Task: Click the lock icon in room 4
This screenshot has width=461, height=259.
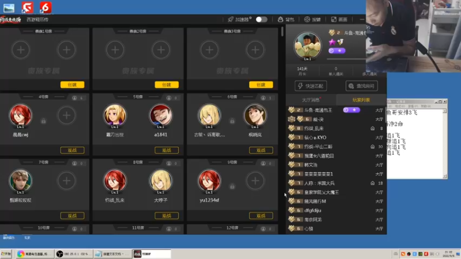Action: point(44,121)
